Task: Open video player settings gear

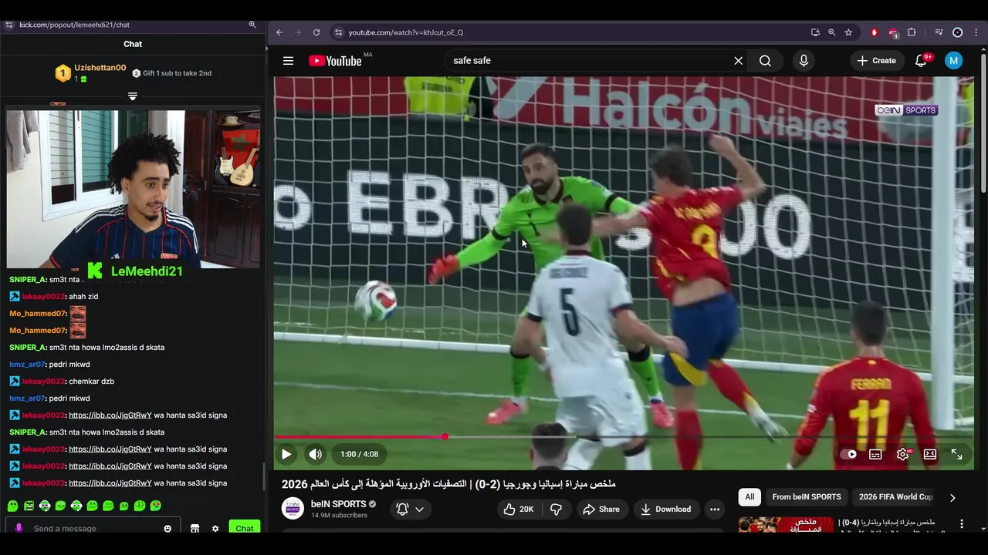Action: 902,454
